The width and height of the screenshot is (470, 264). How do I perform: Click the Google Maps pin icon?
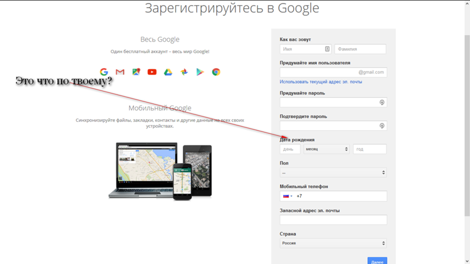pyautogui.click(x=136, y=72)
